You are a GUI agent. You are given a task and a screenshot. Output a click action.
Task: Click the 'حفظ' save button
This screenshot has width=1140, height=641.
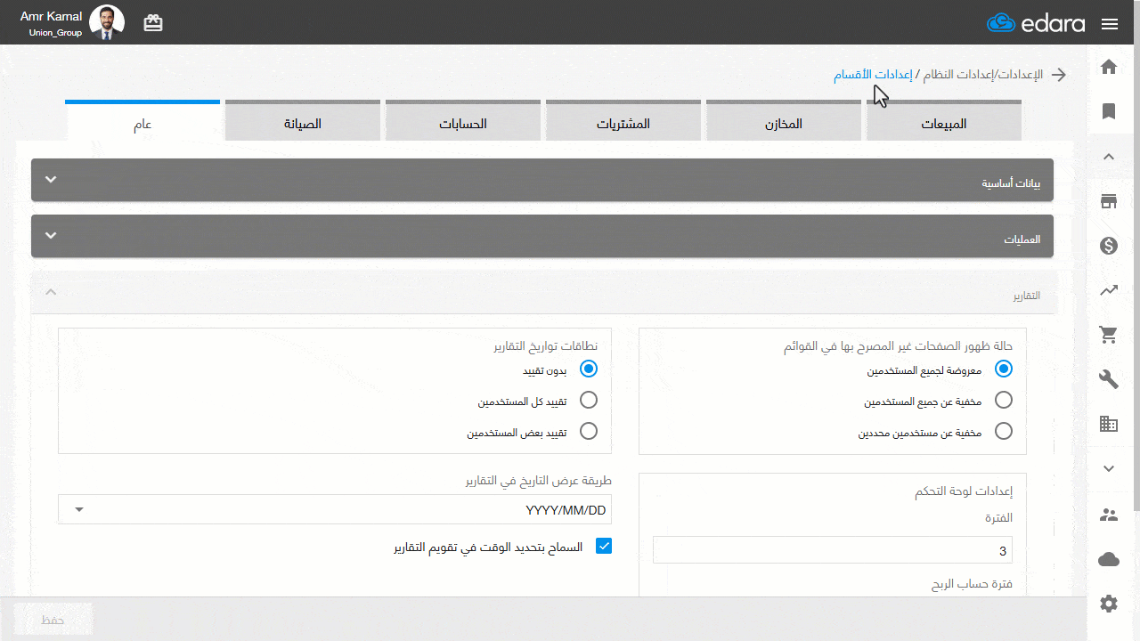tap(52, 619)
